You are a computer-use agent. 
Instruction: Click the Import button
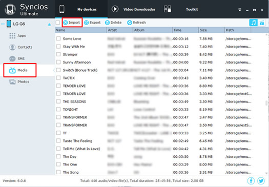(x=72, y=23)
